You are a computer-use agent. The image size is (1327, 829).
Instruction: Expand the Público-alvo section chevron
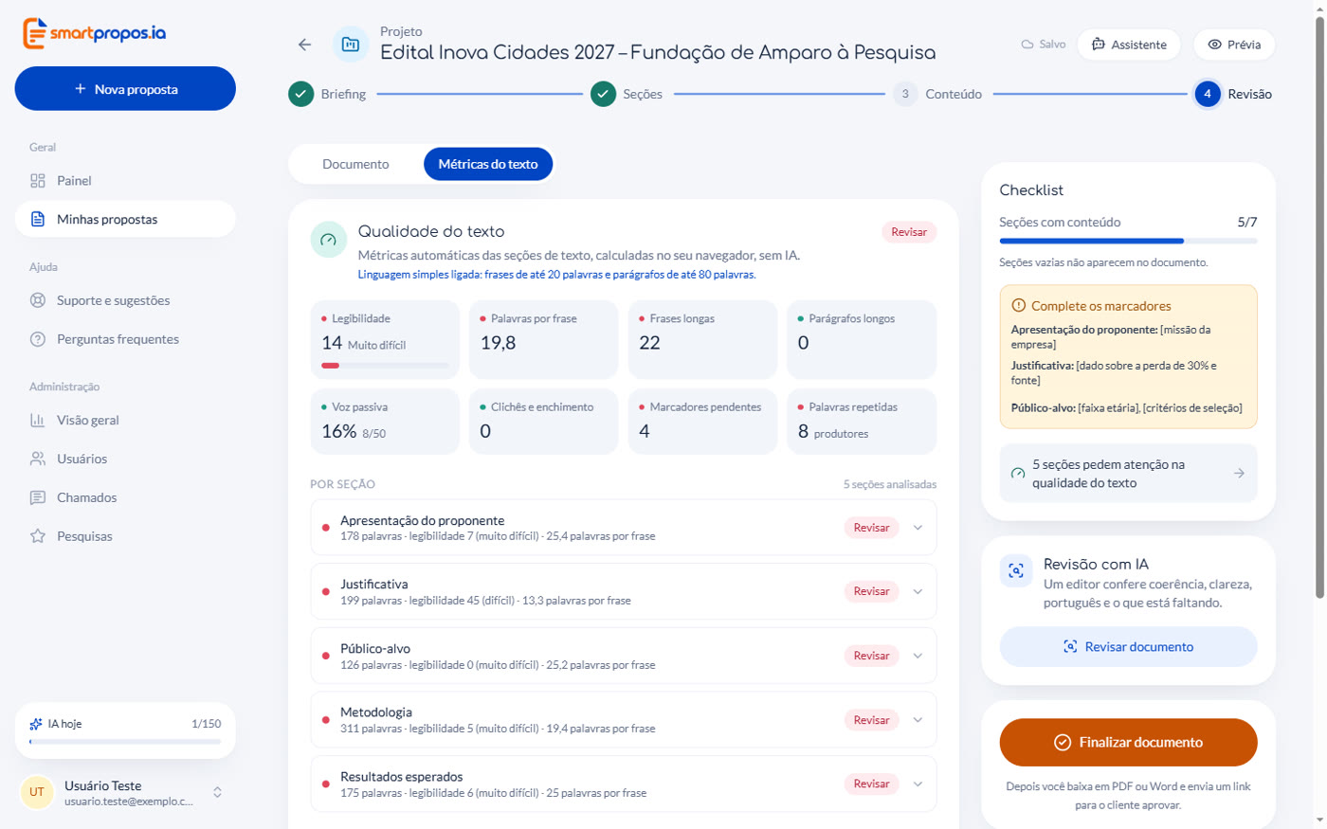click(918, 656)
